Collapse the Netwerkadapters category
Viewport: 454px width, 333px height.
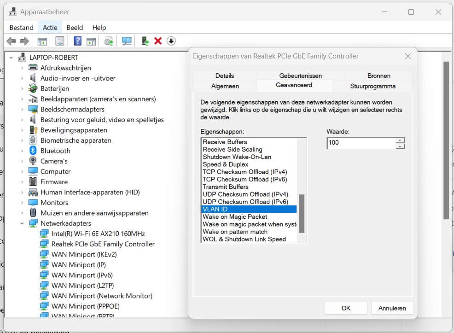pyautogui.click(x=22, y=223)
